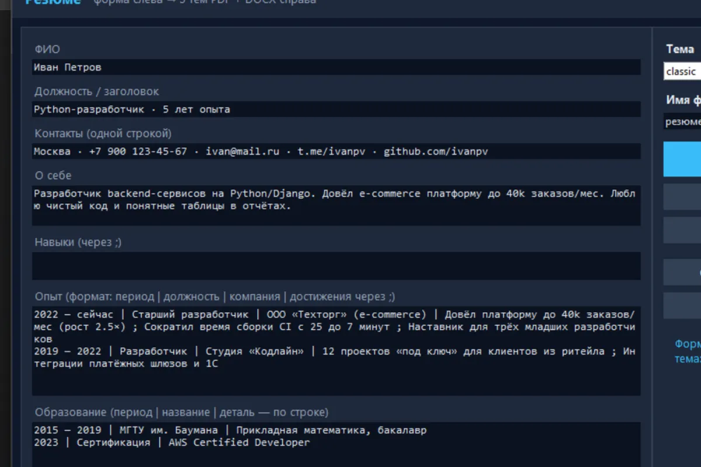Click into the Контакты (одной строкой) field
Screen dimensions: 701x467
tap(336, 151)
